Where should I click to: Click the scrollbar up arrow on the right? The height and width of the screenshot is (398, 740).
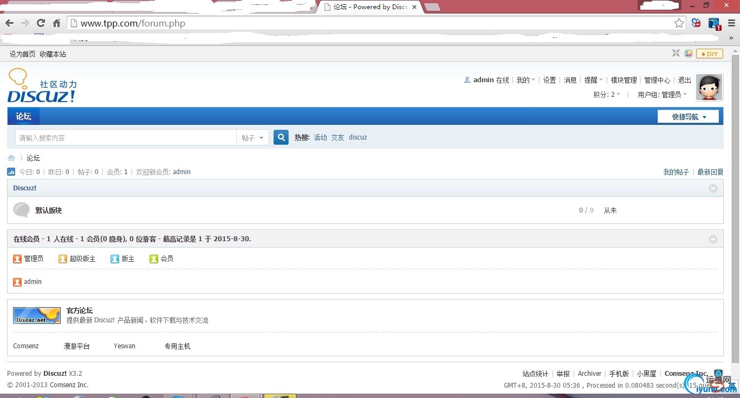coord(735,50)
